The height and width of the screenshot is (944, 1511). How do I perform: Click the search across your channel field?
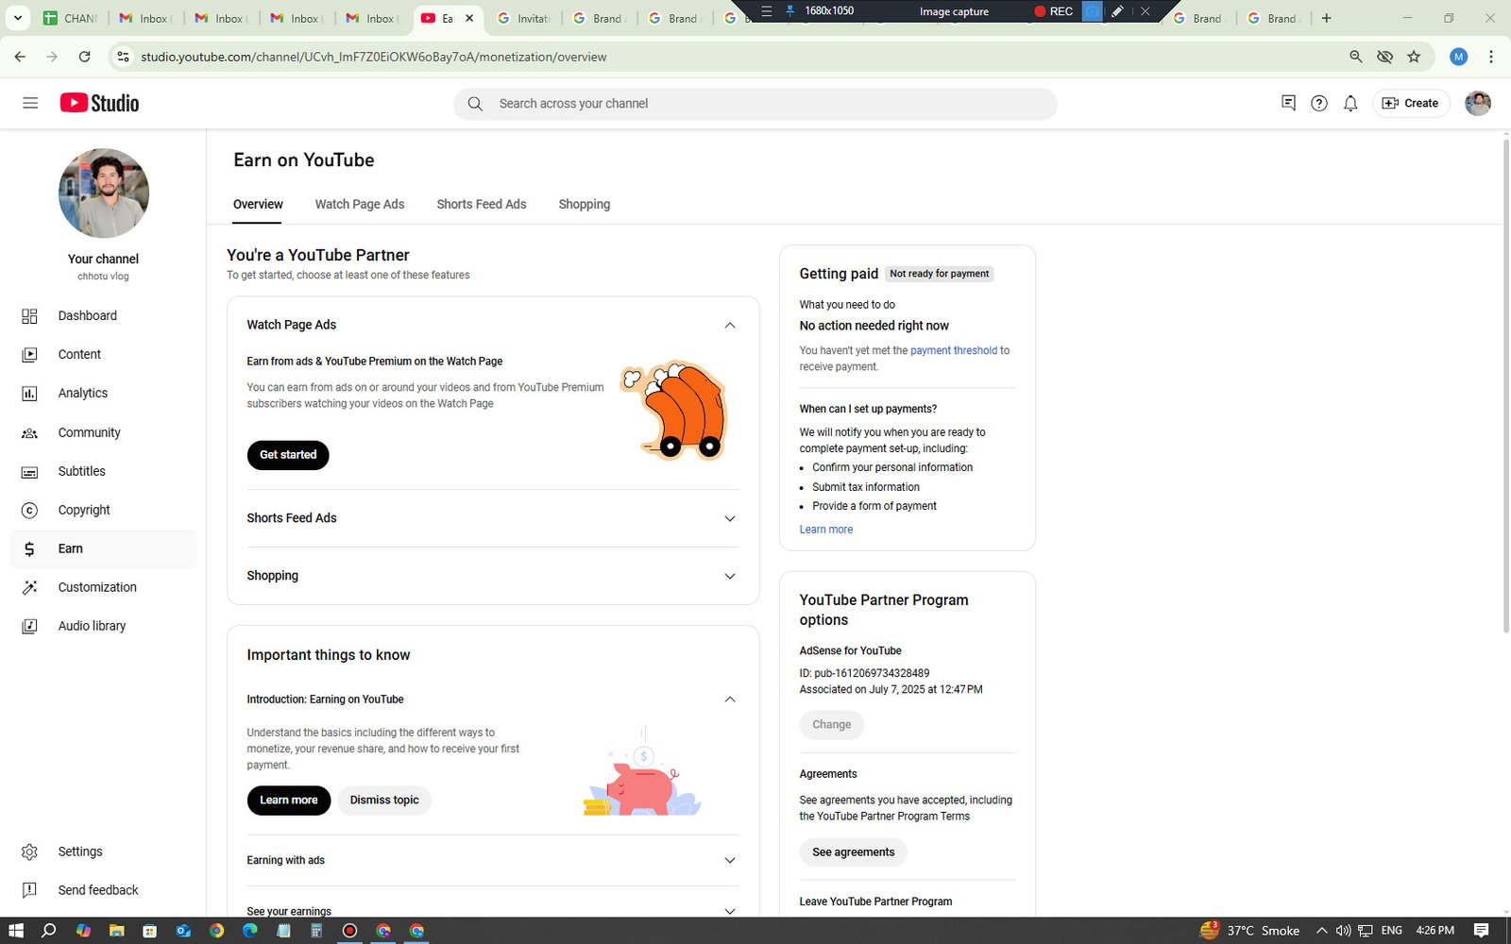tap(755, 104)
